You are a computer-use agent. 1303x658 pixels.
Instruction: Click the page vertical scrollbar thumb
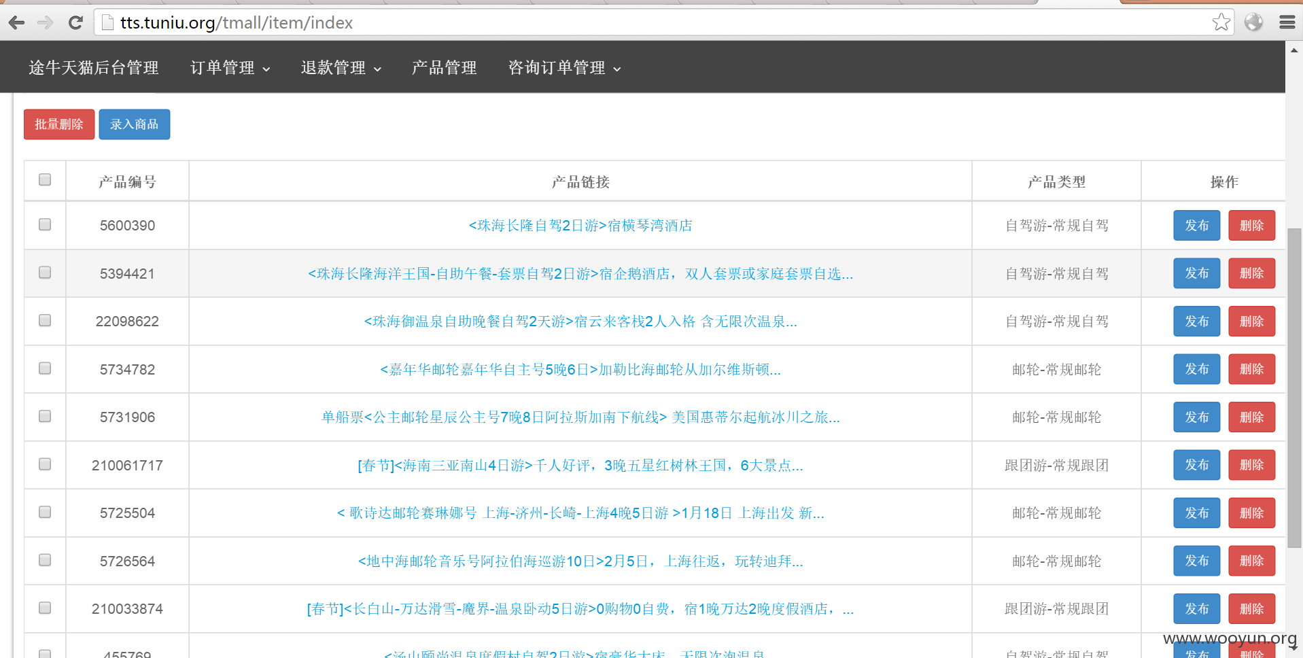click(1294, 388)
